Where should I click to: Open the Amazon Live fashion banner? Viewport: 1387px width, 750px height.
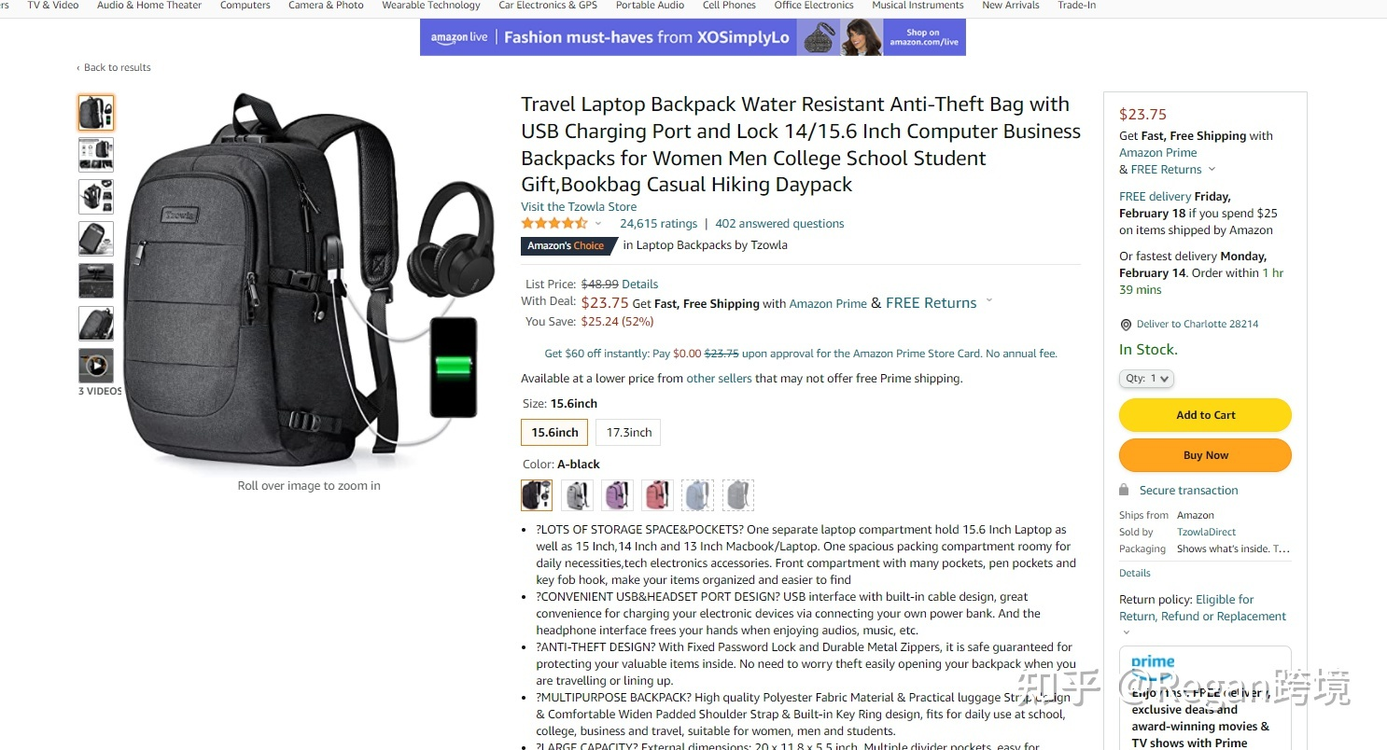(693, 37)
